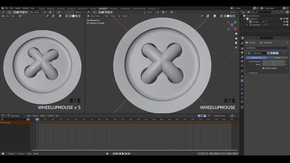The width and height of the screenshot is (290, 163).
Task: Open Render properties tab icon
Action: pyautogui.click(x=242, y=48)
